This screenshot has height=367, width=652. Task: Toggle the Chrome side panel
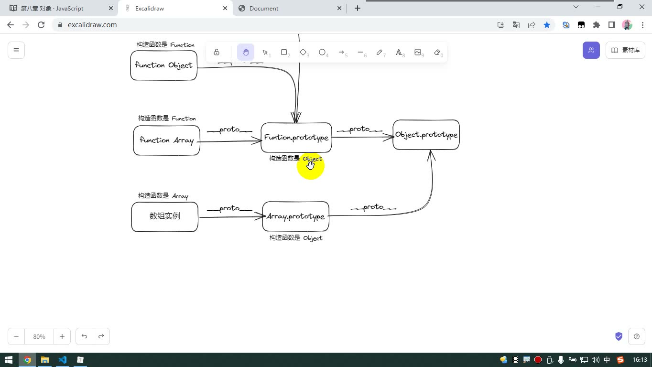pyautogui.click(x=612, y=25)
